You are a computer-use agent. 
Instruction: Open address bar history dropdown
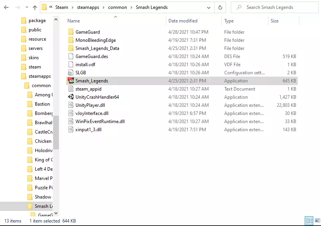click(209, 8)
